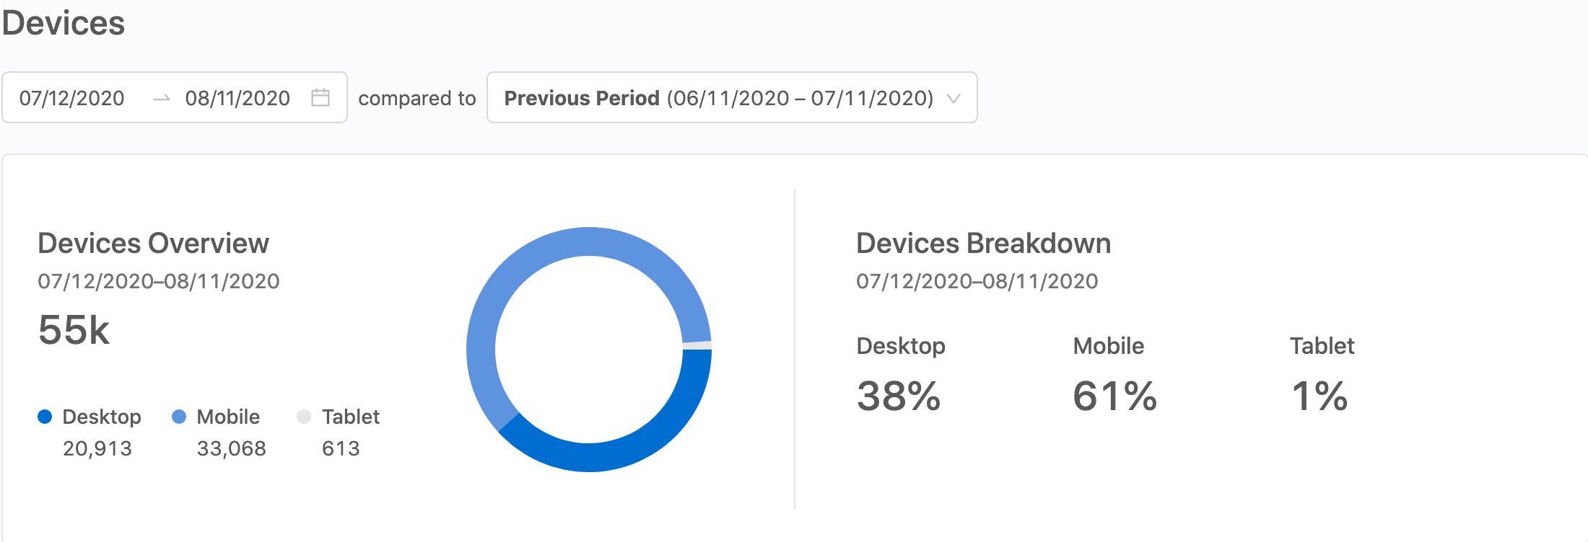Toggle the Tablet legend label
This screenshot has height=542, width=1588.
351,417
